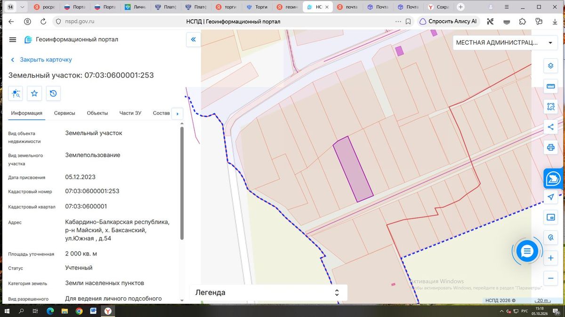Viewport: 565px width, 317px height.
Task: Click Закрыть карточку link
Action: pyautogui.click(x=41, y=60)
